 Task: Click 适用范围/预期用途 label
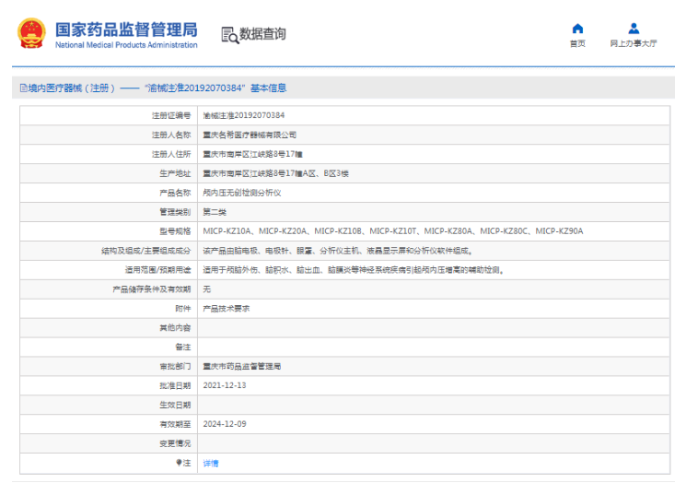pos(158,270)
